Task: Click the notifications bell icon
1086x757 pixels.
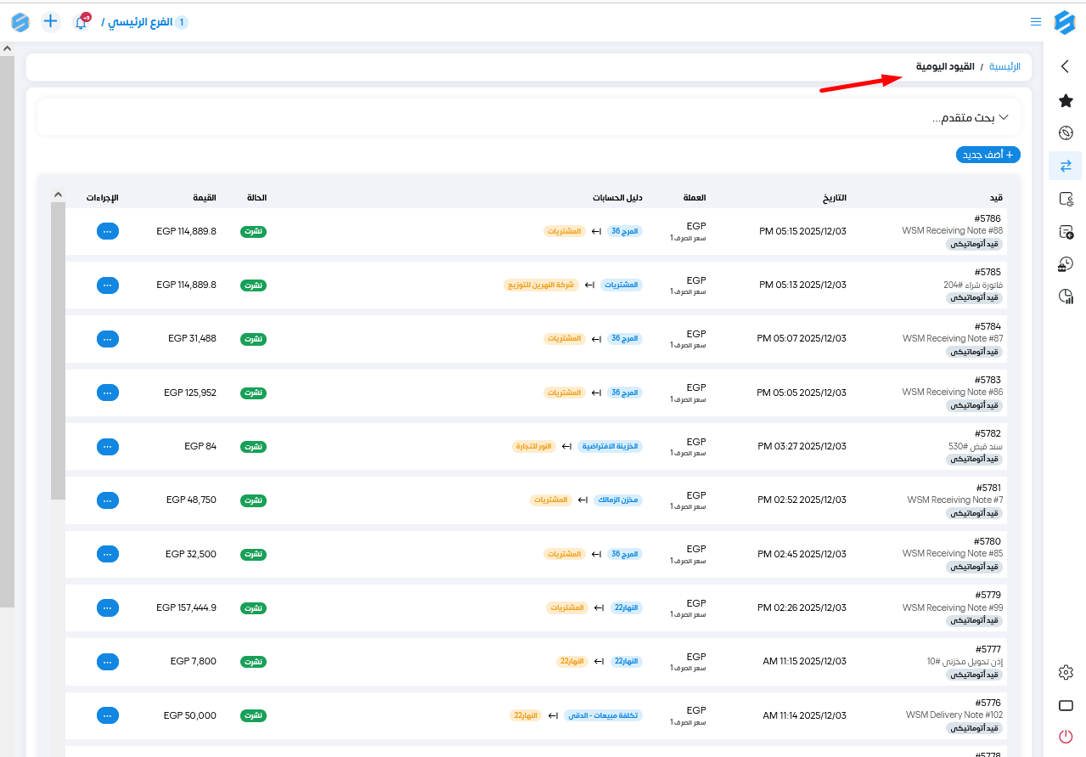Action: (x=82, y=22)
